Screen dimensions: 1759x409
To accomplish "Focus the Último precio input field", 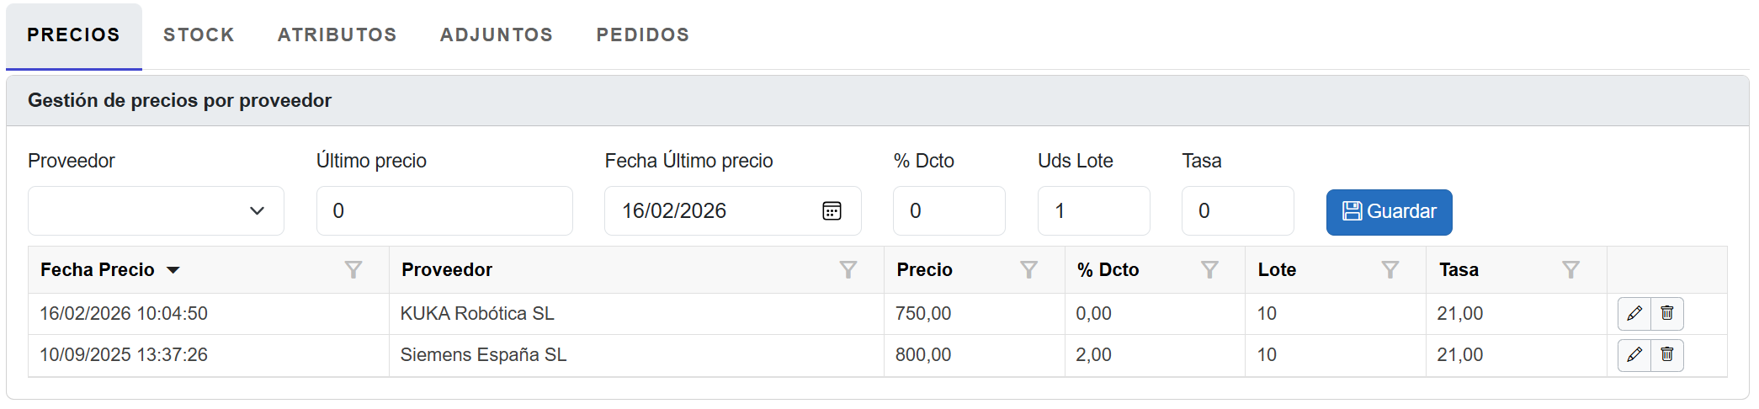I will tap(444, 211).
